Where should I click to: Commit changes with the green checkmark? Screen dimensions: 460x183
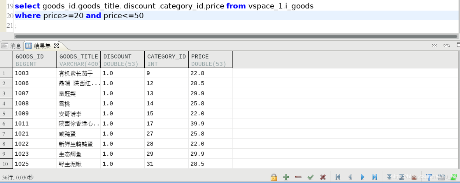(310, 177)
